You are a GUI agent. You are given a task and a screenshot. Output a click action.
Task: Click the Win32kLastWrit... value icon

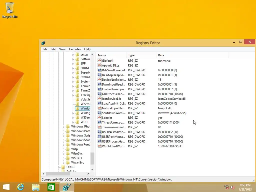[x=99, y=146]
